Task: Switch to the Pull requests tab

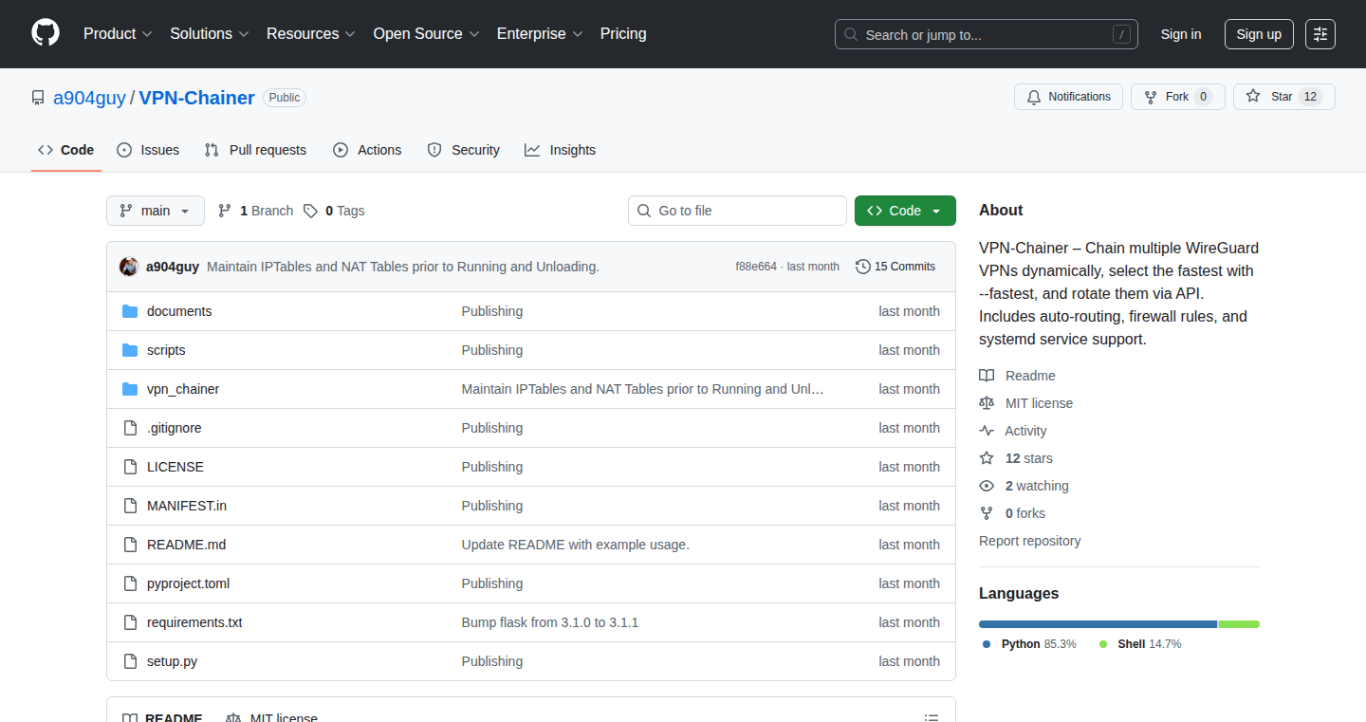Action: pos(255,150)
